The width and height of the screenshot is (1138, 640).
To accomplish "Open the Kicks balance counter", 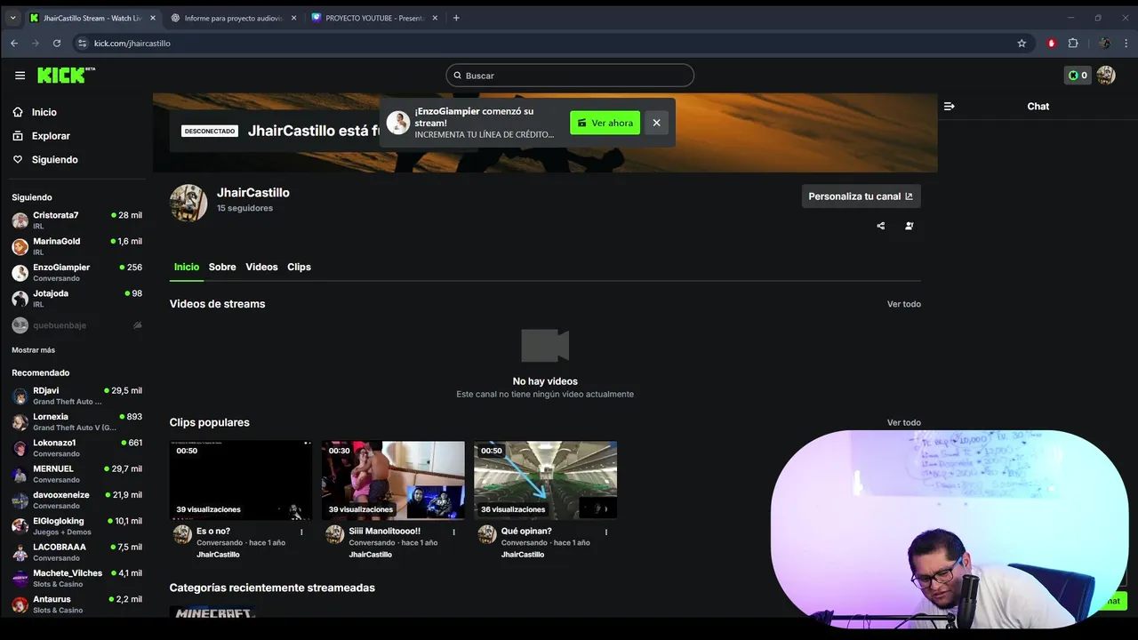I will tap(1078, 76).
